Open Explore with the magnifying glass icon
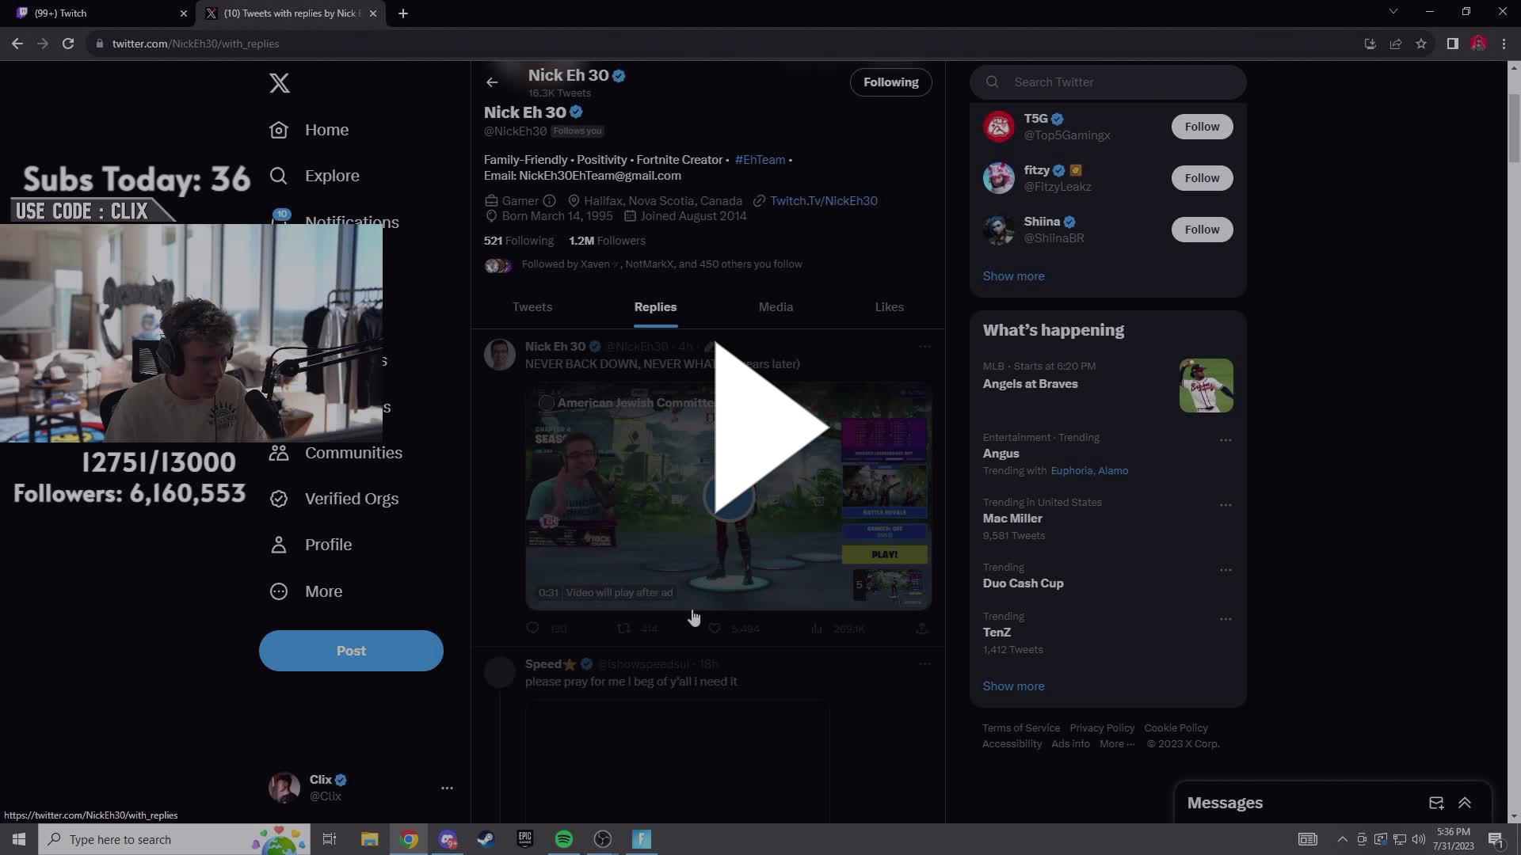Viewport: 1521px width, 855px height. point(278,176)
